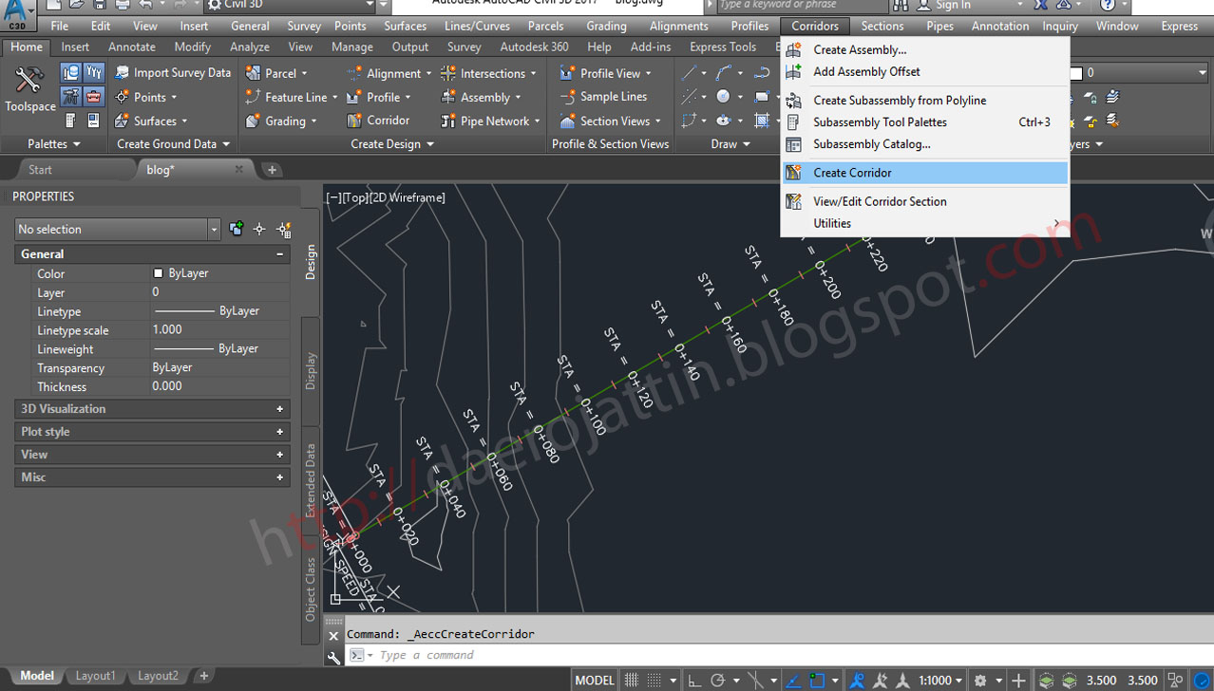Toggle annotation visibility icon in status bar
The image size is (1214, 691).
pos(858,681)
